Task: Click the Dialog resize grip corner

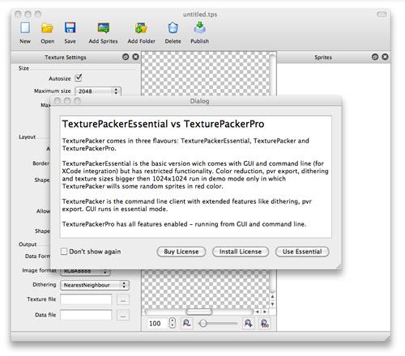Action: tap(339, 266)
